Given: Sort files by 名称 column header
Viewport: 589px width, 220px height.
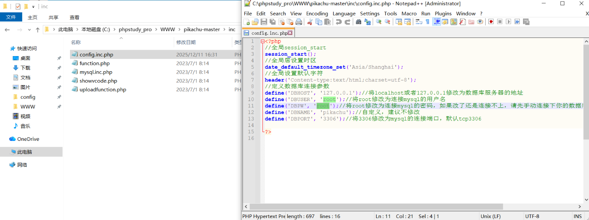Looking at the screenshot, I should pyautogui.click(x=76, y=42).
